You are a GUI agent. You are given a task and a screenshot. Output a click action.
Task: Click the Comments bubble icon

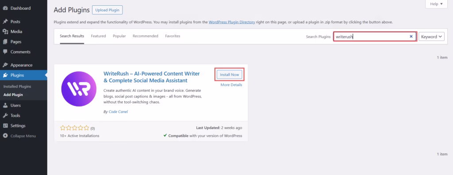tap(5, 52)
